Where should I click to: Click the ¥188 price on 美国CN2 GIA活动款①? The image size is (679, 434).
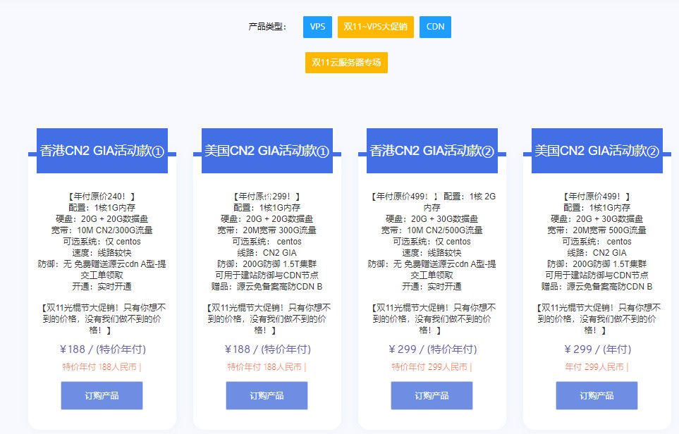267,348
